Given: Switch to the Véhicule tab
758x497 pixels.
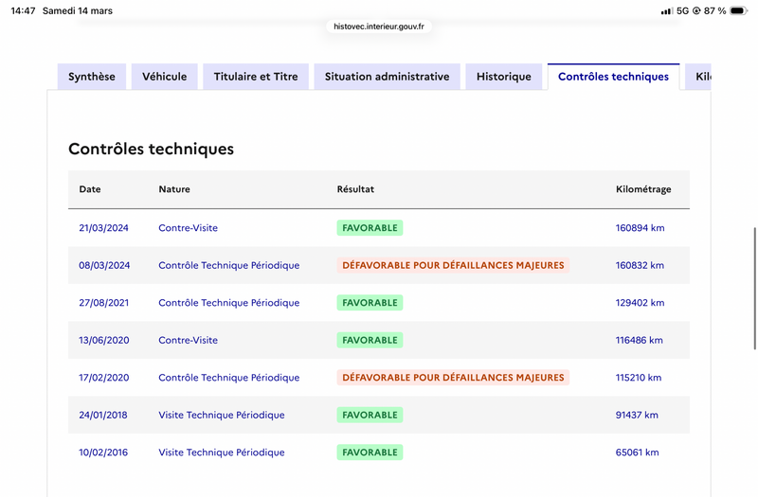Looking at the screenshot, I should point(165,77).
